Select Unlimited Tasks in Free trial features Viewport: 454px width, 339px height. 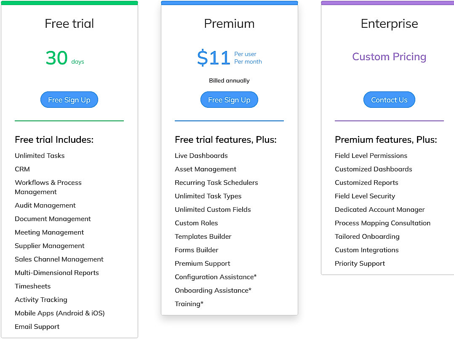click(39, 155)
